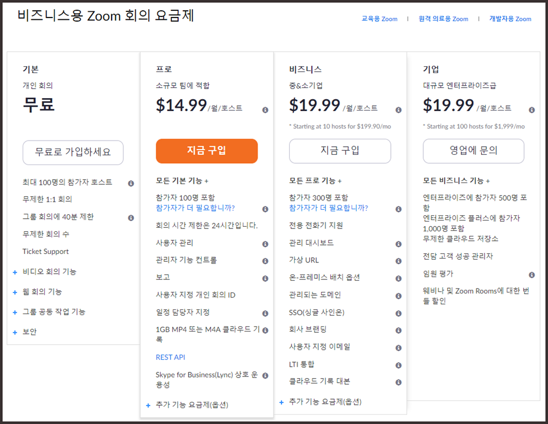Show info for Skype for Business(Lync) 상호 운용성

coord(265,376)
